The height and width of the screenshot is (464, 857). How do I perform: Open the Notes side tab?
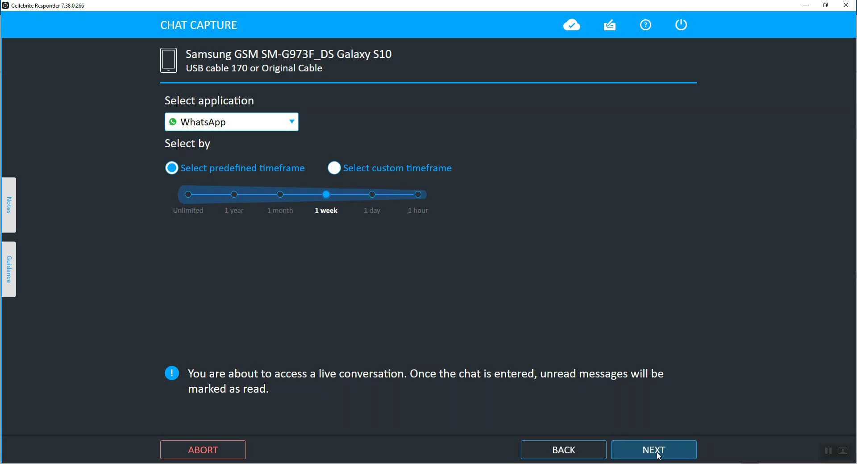tap(9, 205)
